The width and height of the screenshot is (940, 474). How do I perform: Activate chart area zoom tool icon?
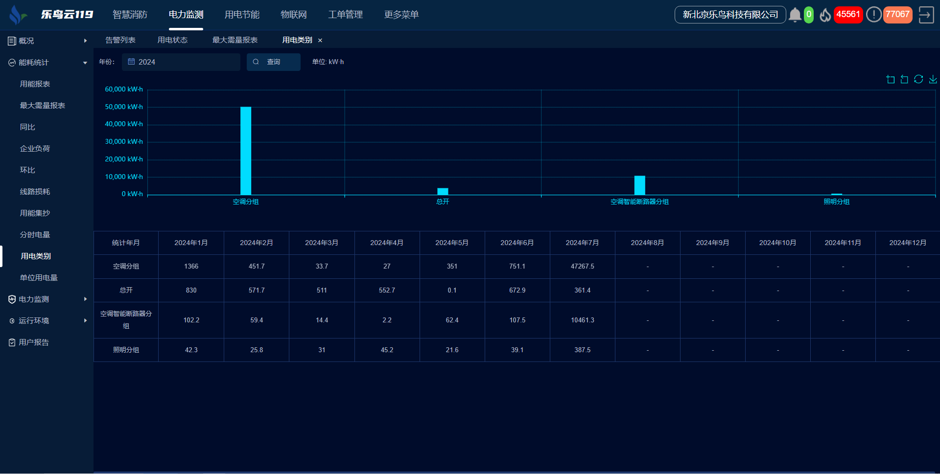coord(891,79)
